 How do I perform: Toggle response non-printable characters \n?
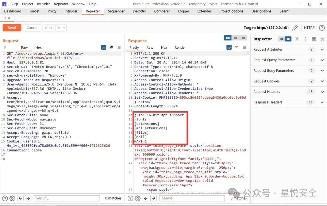pos(237,47)
